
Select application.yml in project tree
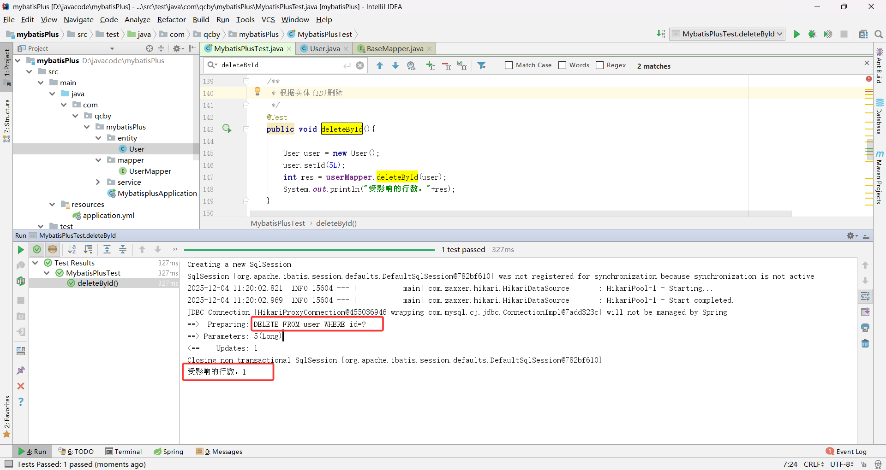pos(108,215)
